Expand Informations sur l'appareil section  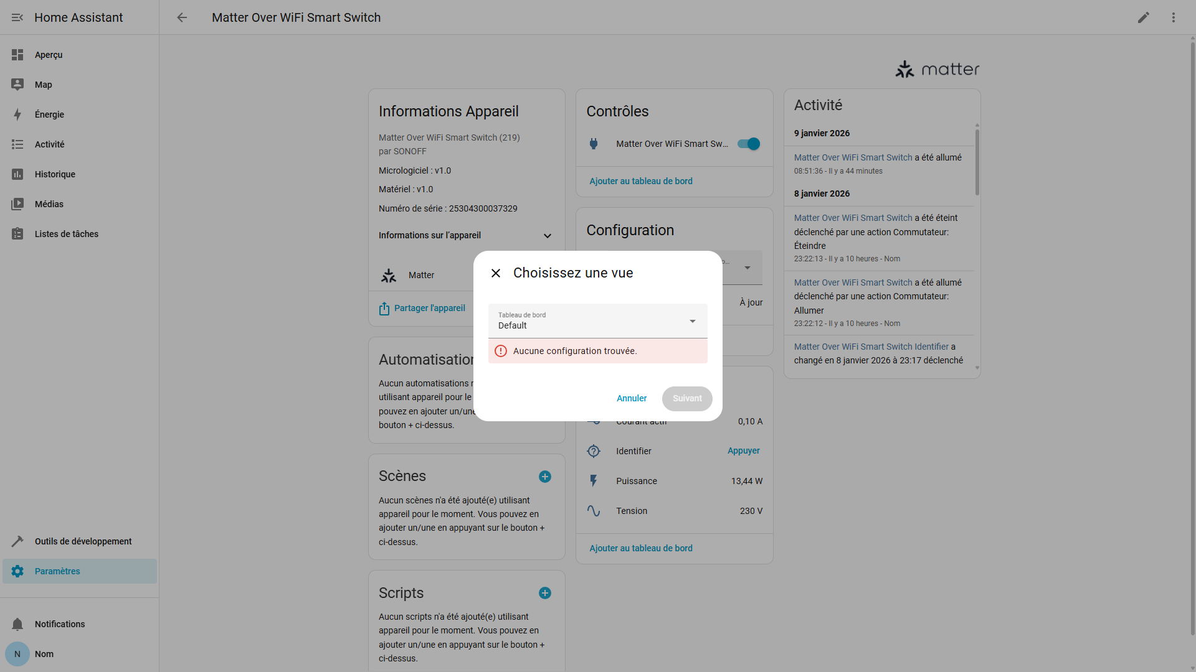pos(547,236)
